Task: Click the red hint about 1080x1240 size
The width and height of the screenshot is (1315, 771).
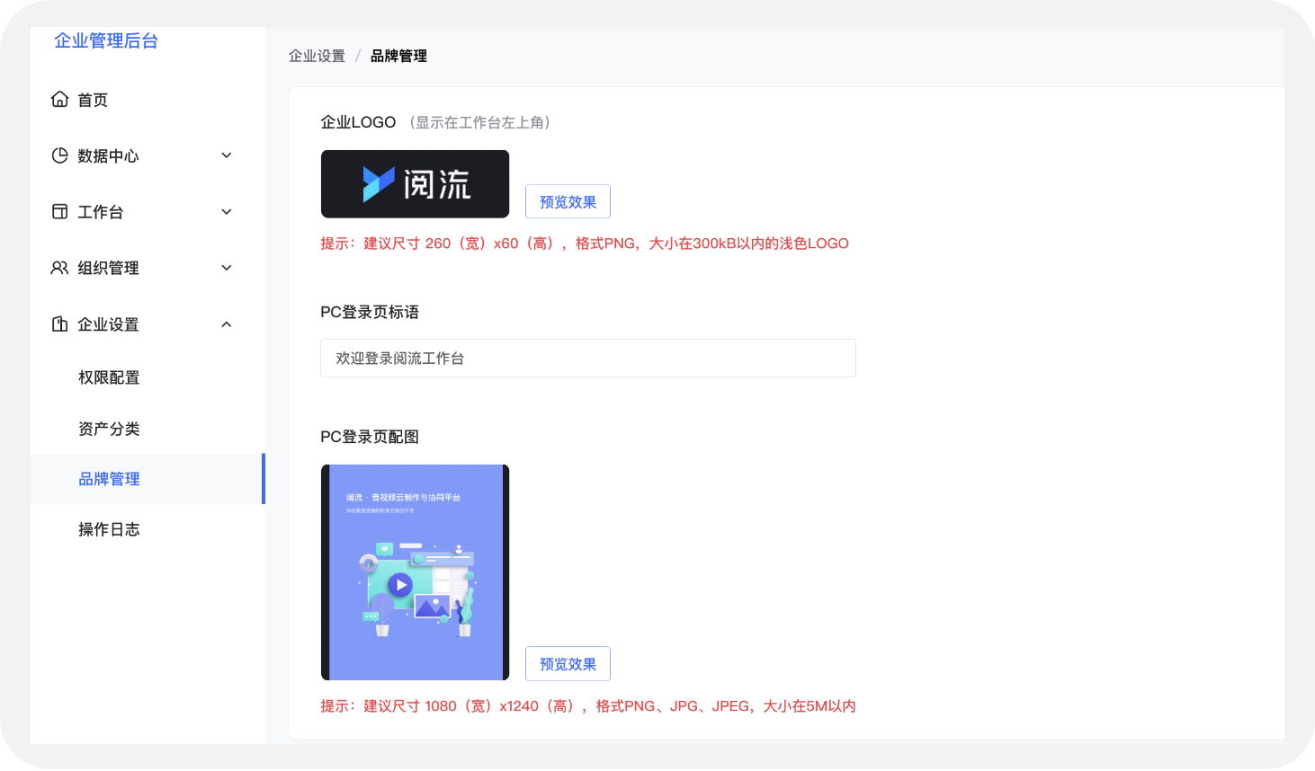Action: pyautogui.click(x=588, y=706)
